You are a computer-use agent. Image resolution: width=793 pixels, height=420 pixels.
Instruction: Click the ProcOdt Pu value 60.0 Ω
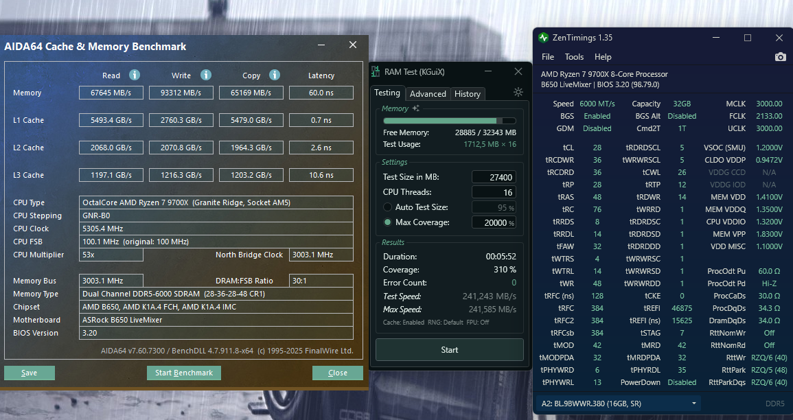(x=769, y=271)
